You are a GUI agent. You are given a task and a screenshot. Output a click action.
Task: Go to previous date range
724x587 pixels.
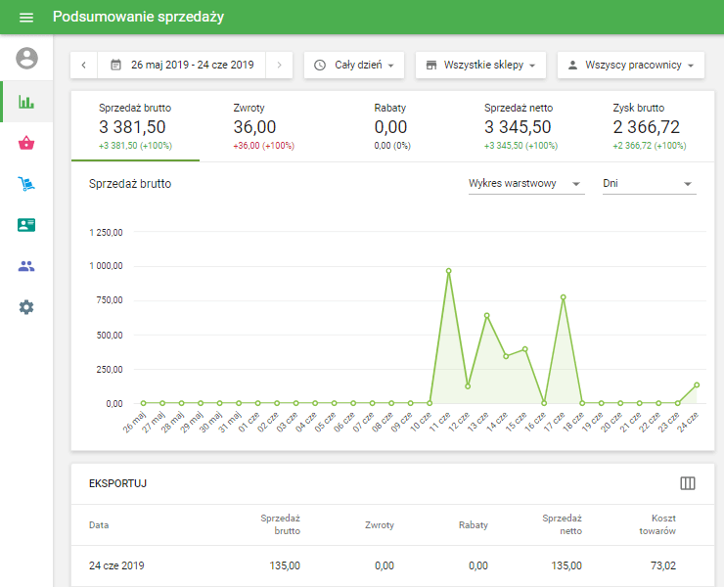click(83, 66)
